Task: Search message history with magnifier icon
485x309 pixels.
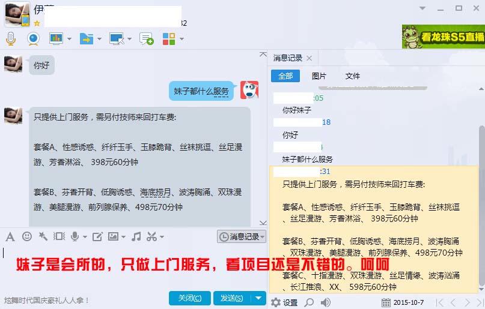Action: [309, 302]
